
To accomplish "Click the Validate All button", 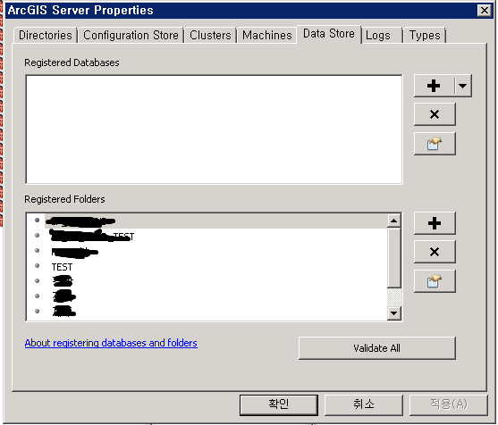I will pyautogui.click(x=377, y=348).
